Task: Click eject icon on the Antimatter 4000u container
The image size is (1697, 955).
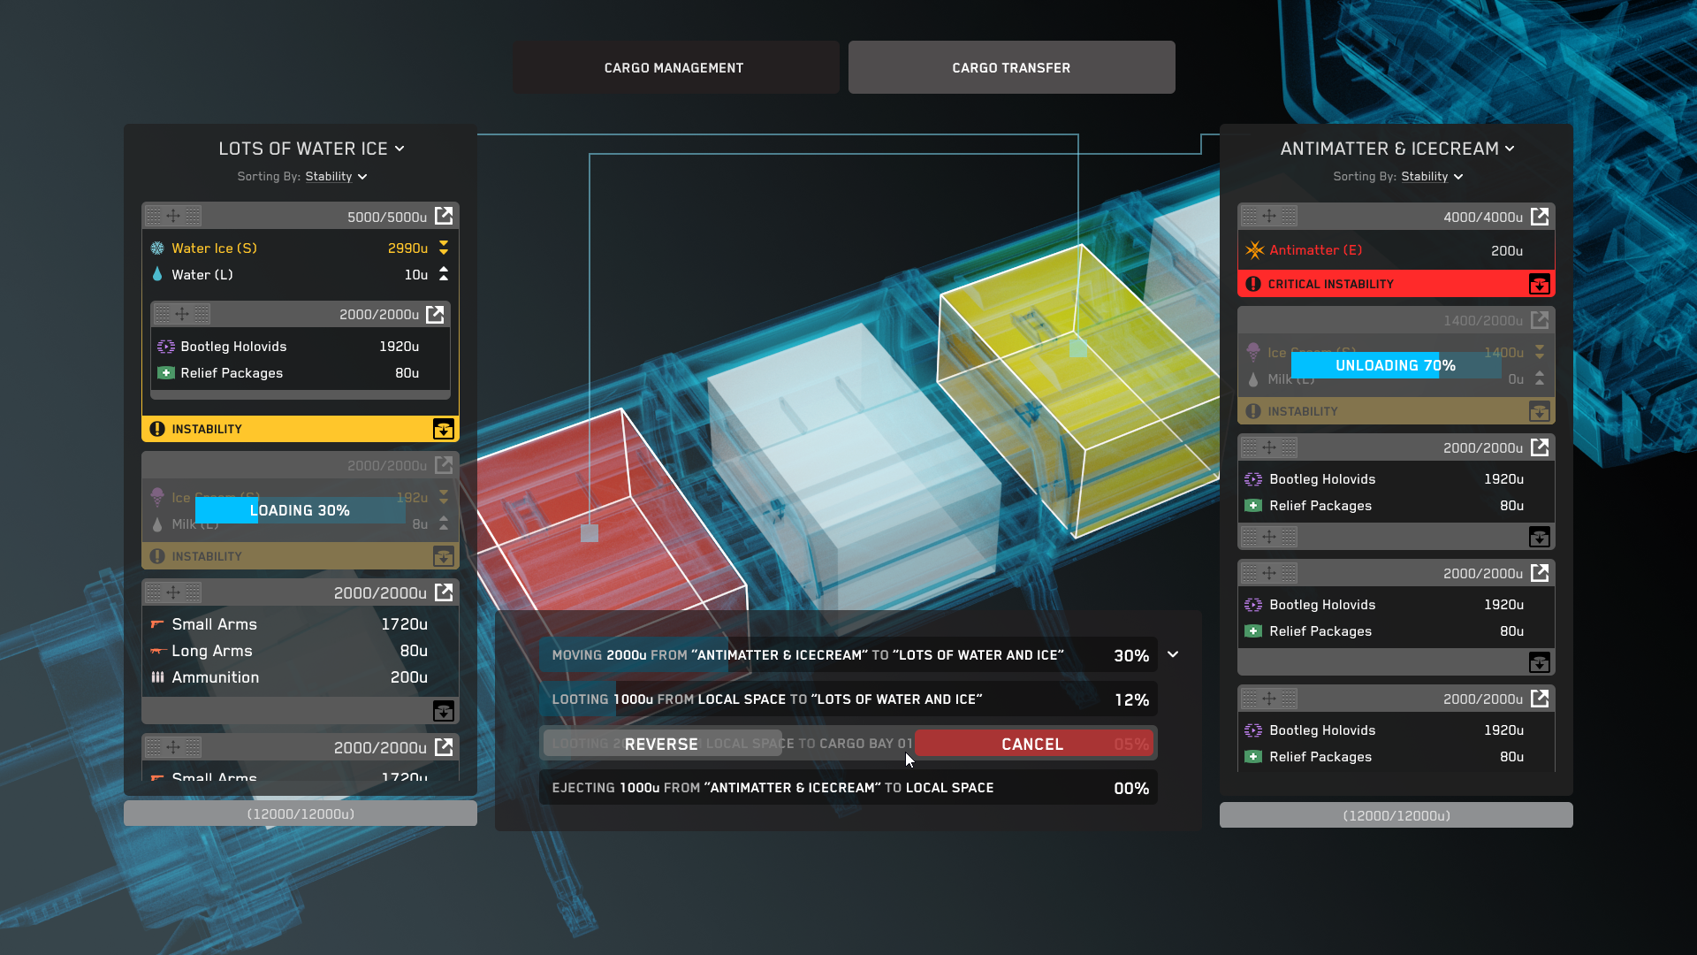Action: (x=1539, y=217)
